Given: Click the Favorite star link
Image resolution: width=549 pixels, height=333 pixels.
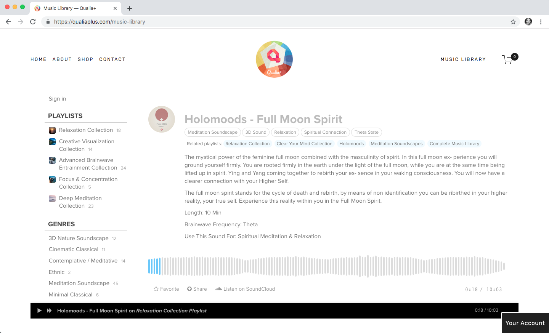Looking at the screenshot, I should tap(166, 289).
